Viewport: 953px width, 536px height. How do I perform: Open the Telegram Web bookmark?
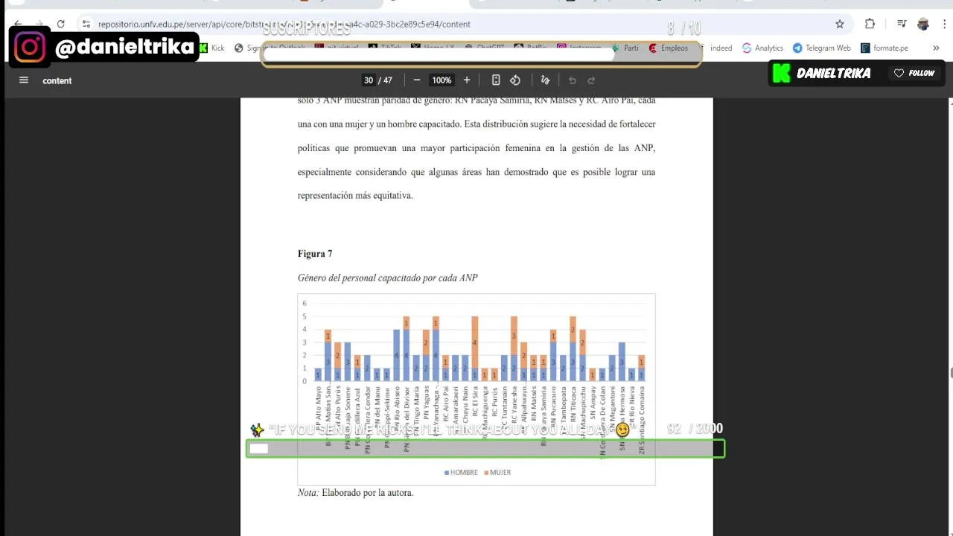coord(822,48)
